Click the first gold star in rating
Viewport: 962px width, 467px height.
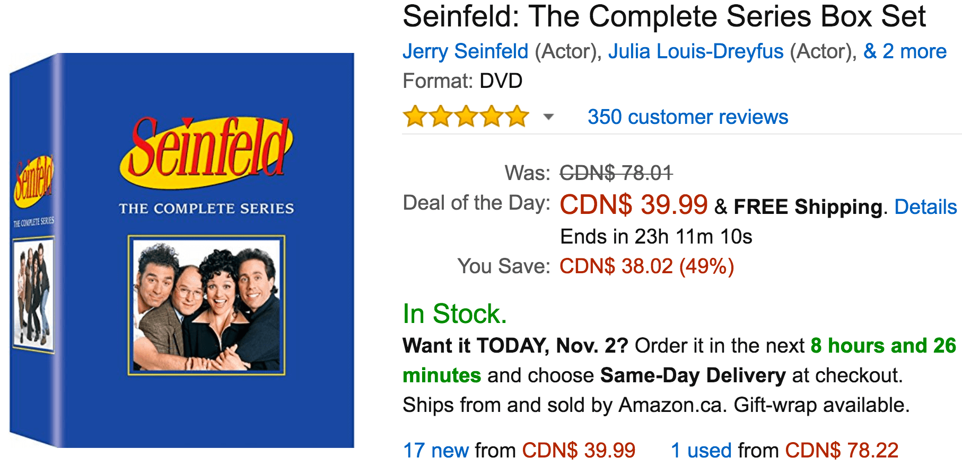(x=415, y=116)
